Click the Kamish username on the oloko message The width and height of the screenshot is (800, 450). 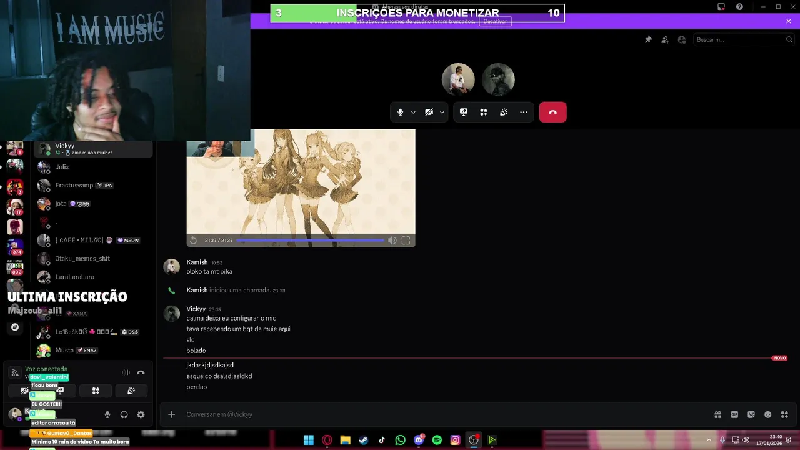pyautogui.click(x=197, y=262)
